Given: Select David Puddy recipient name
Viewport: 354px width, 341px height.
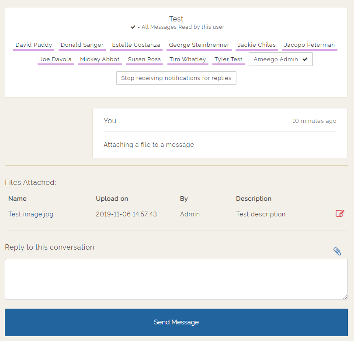Looking at the screenshot, I should tap(34, 45).
